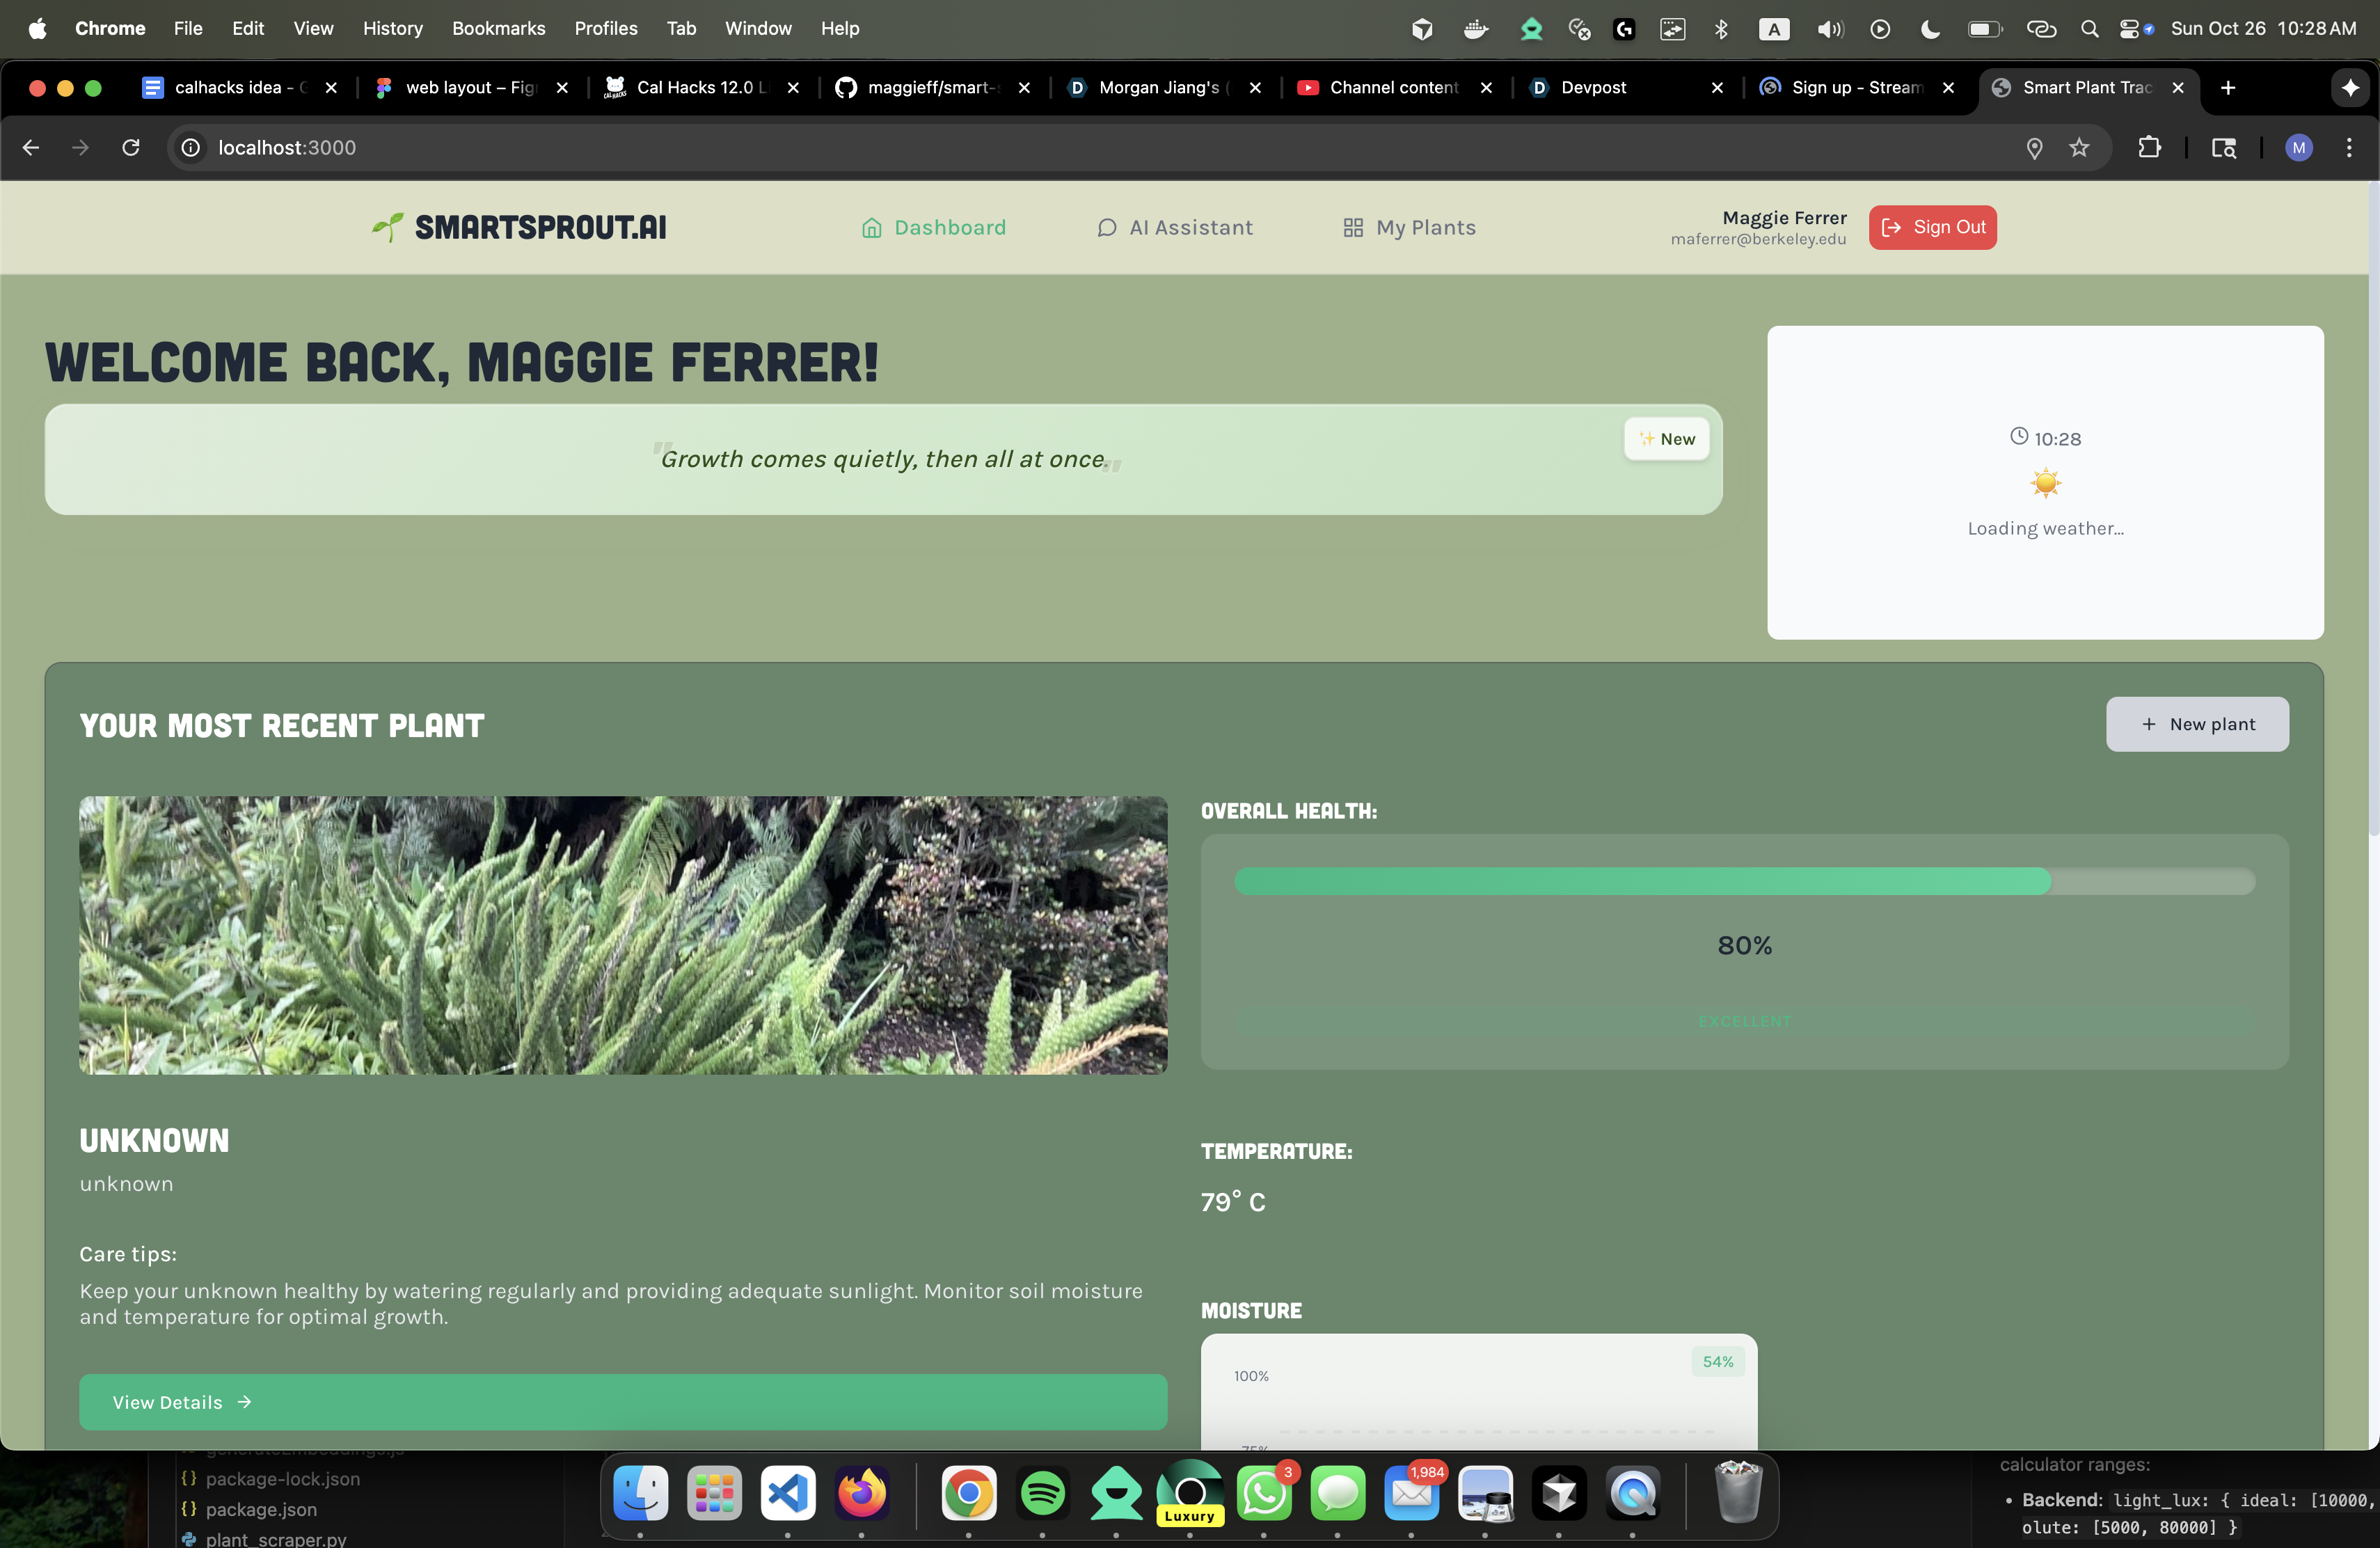This screenshot has height=1548, width=2380.
Task: Bookmark page using star icon
Action: pyautogui.click(x=2079, y=148)
